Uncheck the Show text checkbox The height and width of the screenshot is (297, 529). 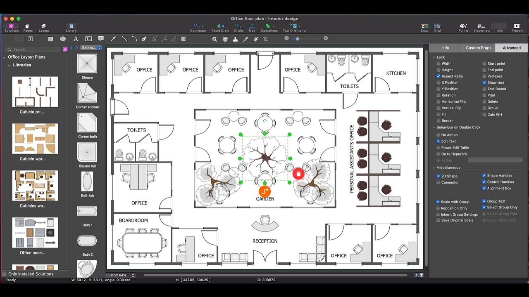[x=484, y=82]
